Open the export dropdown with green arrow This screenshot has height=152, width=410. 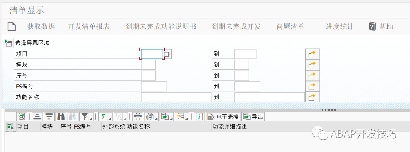(x=167, y=116)
